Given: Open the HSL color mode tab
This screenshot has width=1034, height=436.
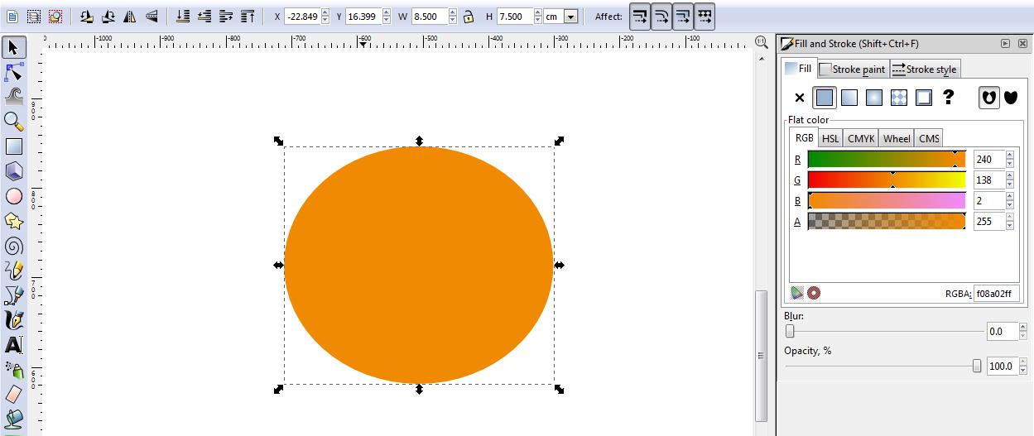Looking at the screenshot, I should (830, 139).
